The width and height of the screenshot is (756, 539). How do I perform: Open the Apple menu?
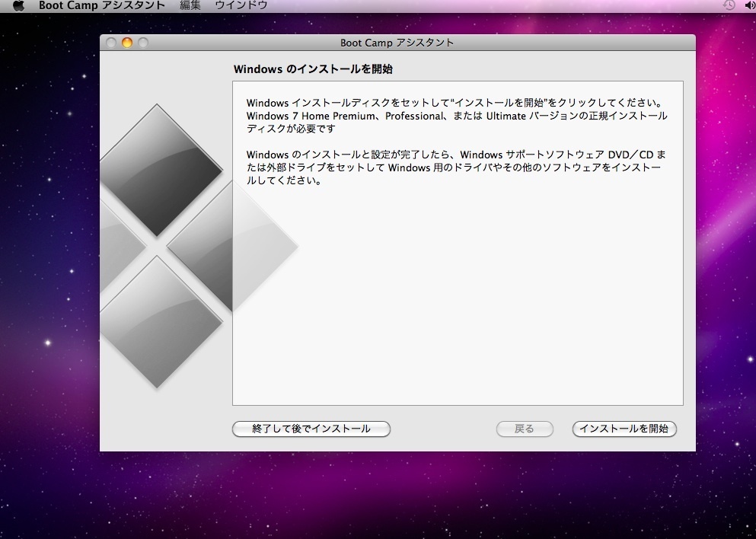point(18,5)
